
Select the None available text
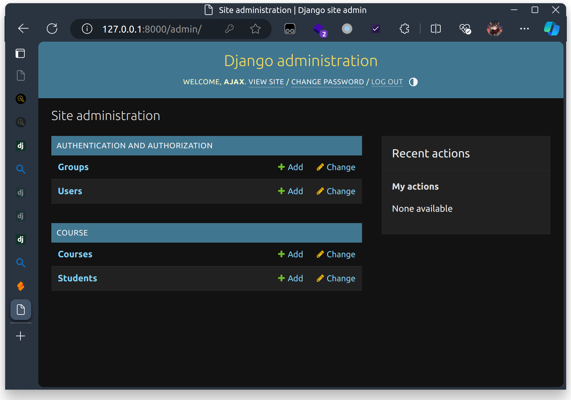422,209
